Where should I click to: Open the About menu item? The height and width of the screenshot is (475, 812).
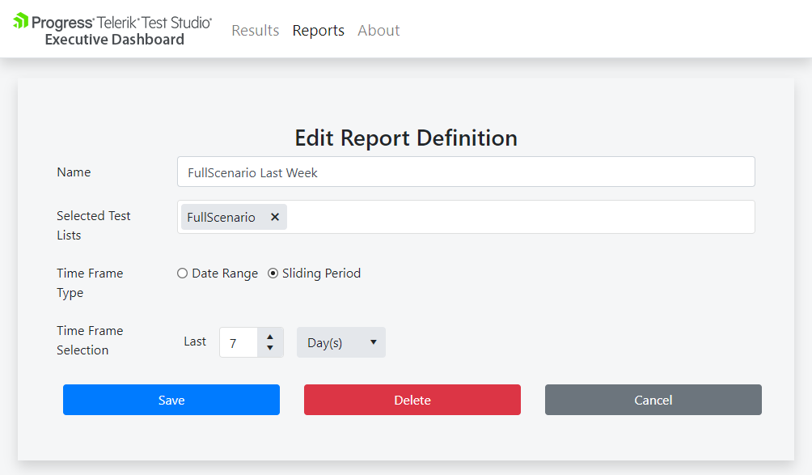(x=379, y=30)
